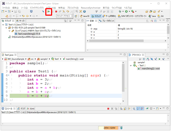The height and width of the screenshot is (131, 171).
Task: Click the Open Console icon
Action: [157, 109]
